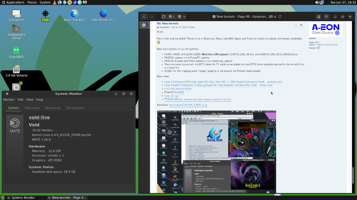Open the Eolie hamburger menu

pyautogui.click(x=326, y=17)
